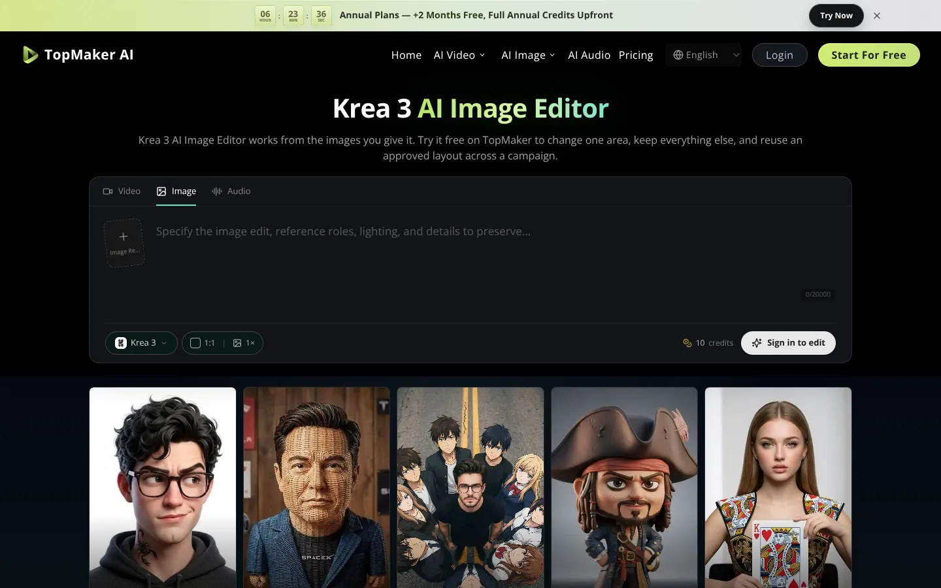Open the woven SpaceX portrait thumbnail

(x=317, y=487)
